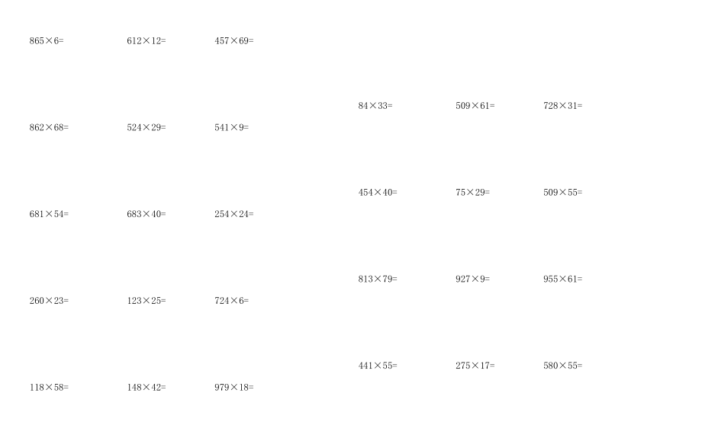702x425 pixels.
Task: Place cursor at the 728×31= problem
Action: pyautogui.click(x=562, y=106)
